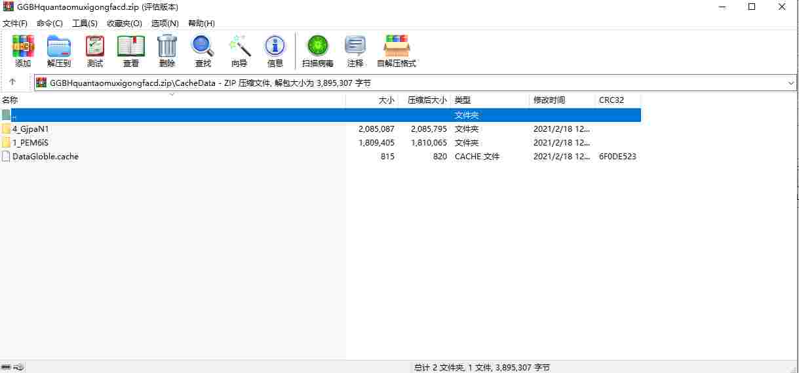The image size is (799, 373).
Task: Select the 4_GjpaN1 folder name
Action: pyautogui.click(x=31, y=129)
